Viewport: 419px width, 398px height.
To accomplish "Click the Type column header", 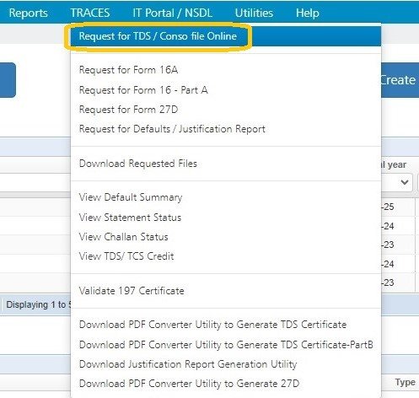I will [405, 382].
